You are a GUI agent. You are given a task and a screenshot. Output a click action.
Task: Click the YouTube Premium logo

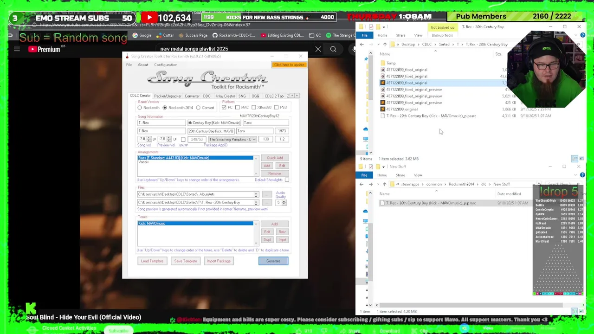point(45,49)
